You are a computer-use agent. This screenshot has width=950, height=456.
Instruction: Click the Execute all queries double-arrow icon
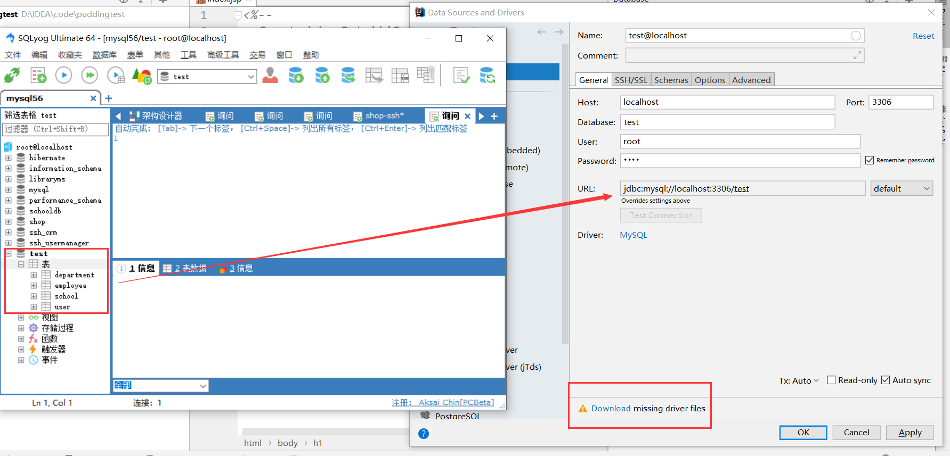(x=90, y=76)
